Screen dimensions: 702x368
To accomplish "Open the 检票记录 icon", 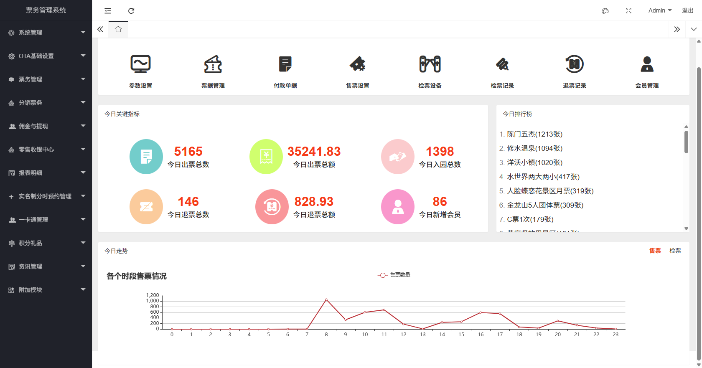I will tap(502, 64).
